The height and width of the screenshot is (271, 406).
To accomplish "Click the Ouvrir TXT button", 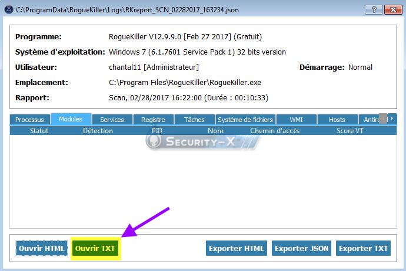I will click(95, 248).
